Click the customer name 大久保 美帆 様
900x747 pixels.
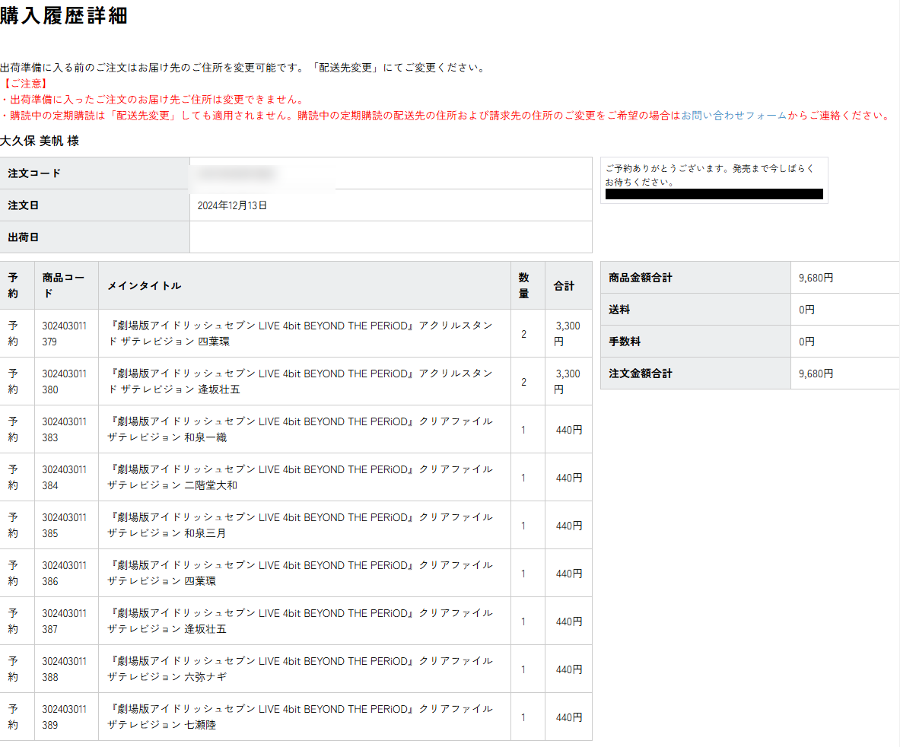coord(40,141)
